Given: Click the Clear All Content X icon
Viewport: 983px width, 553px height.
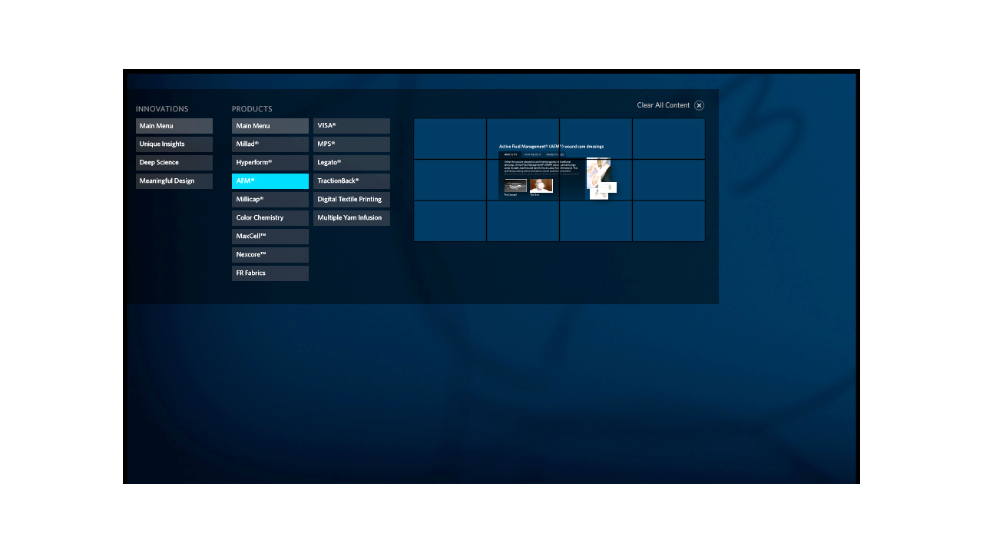Looking at the screenshot, I should (x=699, y=105).
